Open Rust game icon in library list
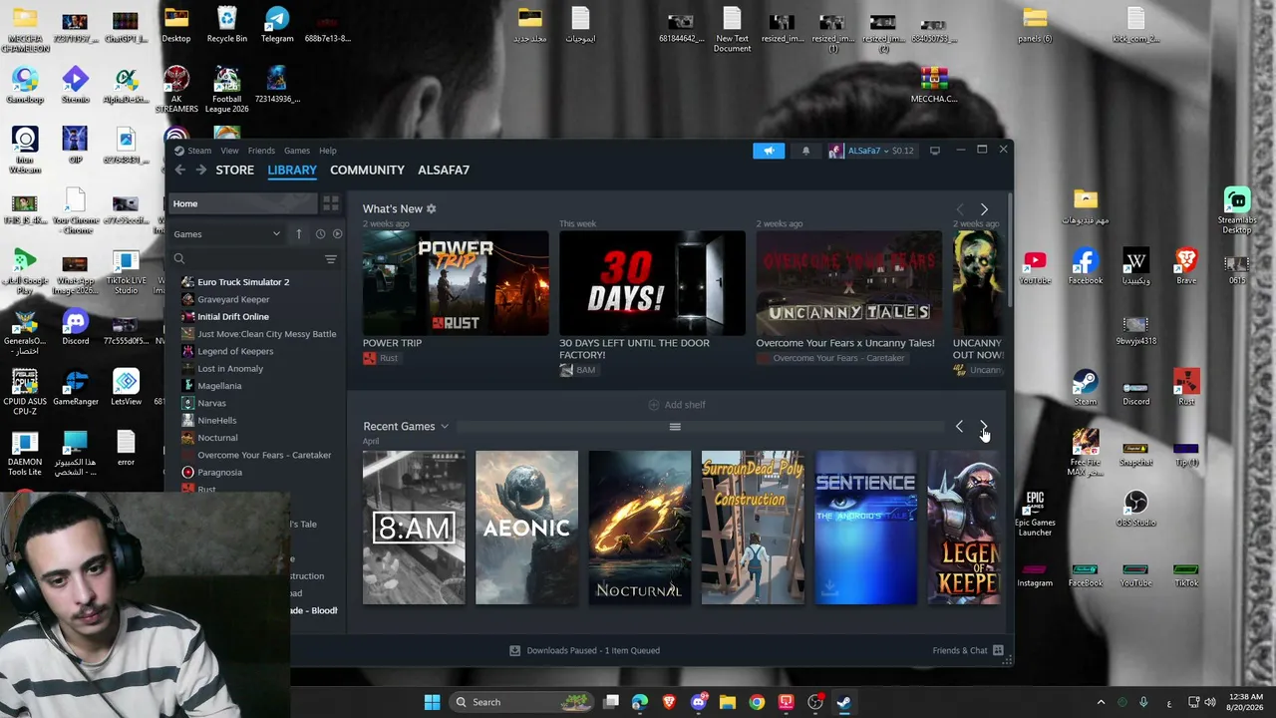The image size is (1276, 718). click(187, 489)
